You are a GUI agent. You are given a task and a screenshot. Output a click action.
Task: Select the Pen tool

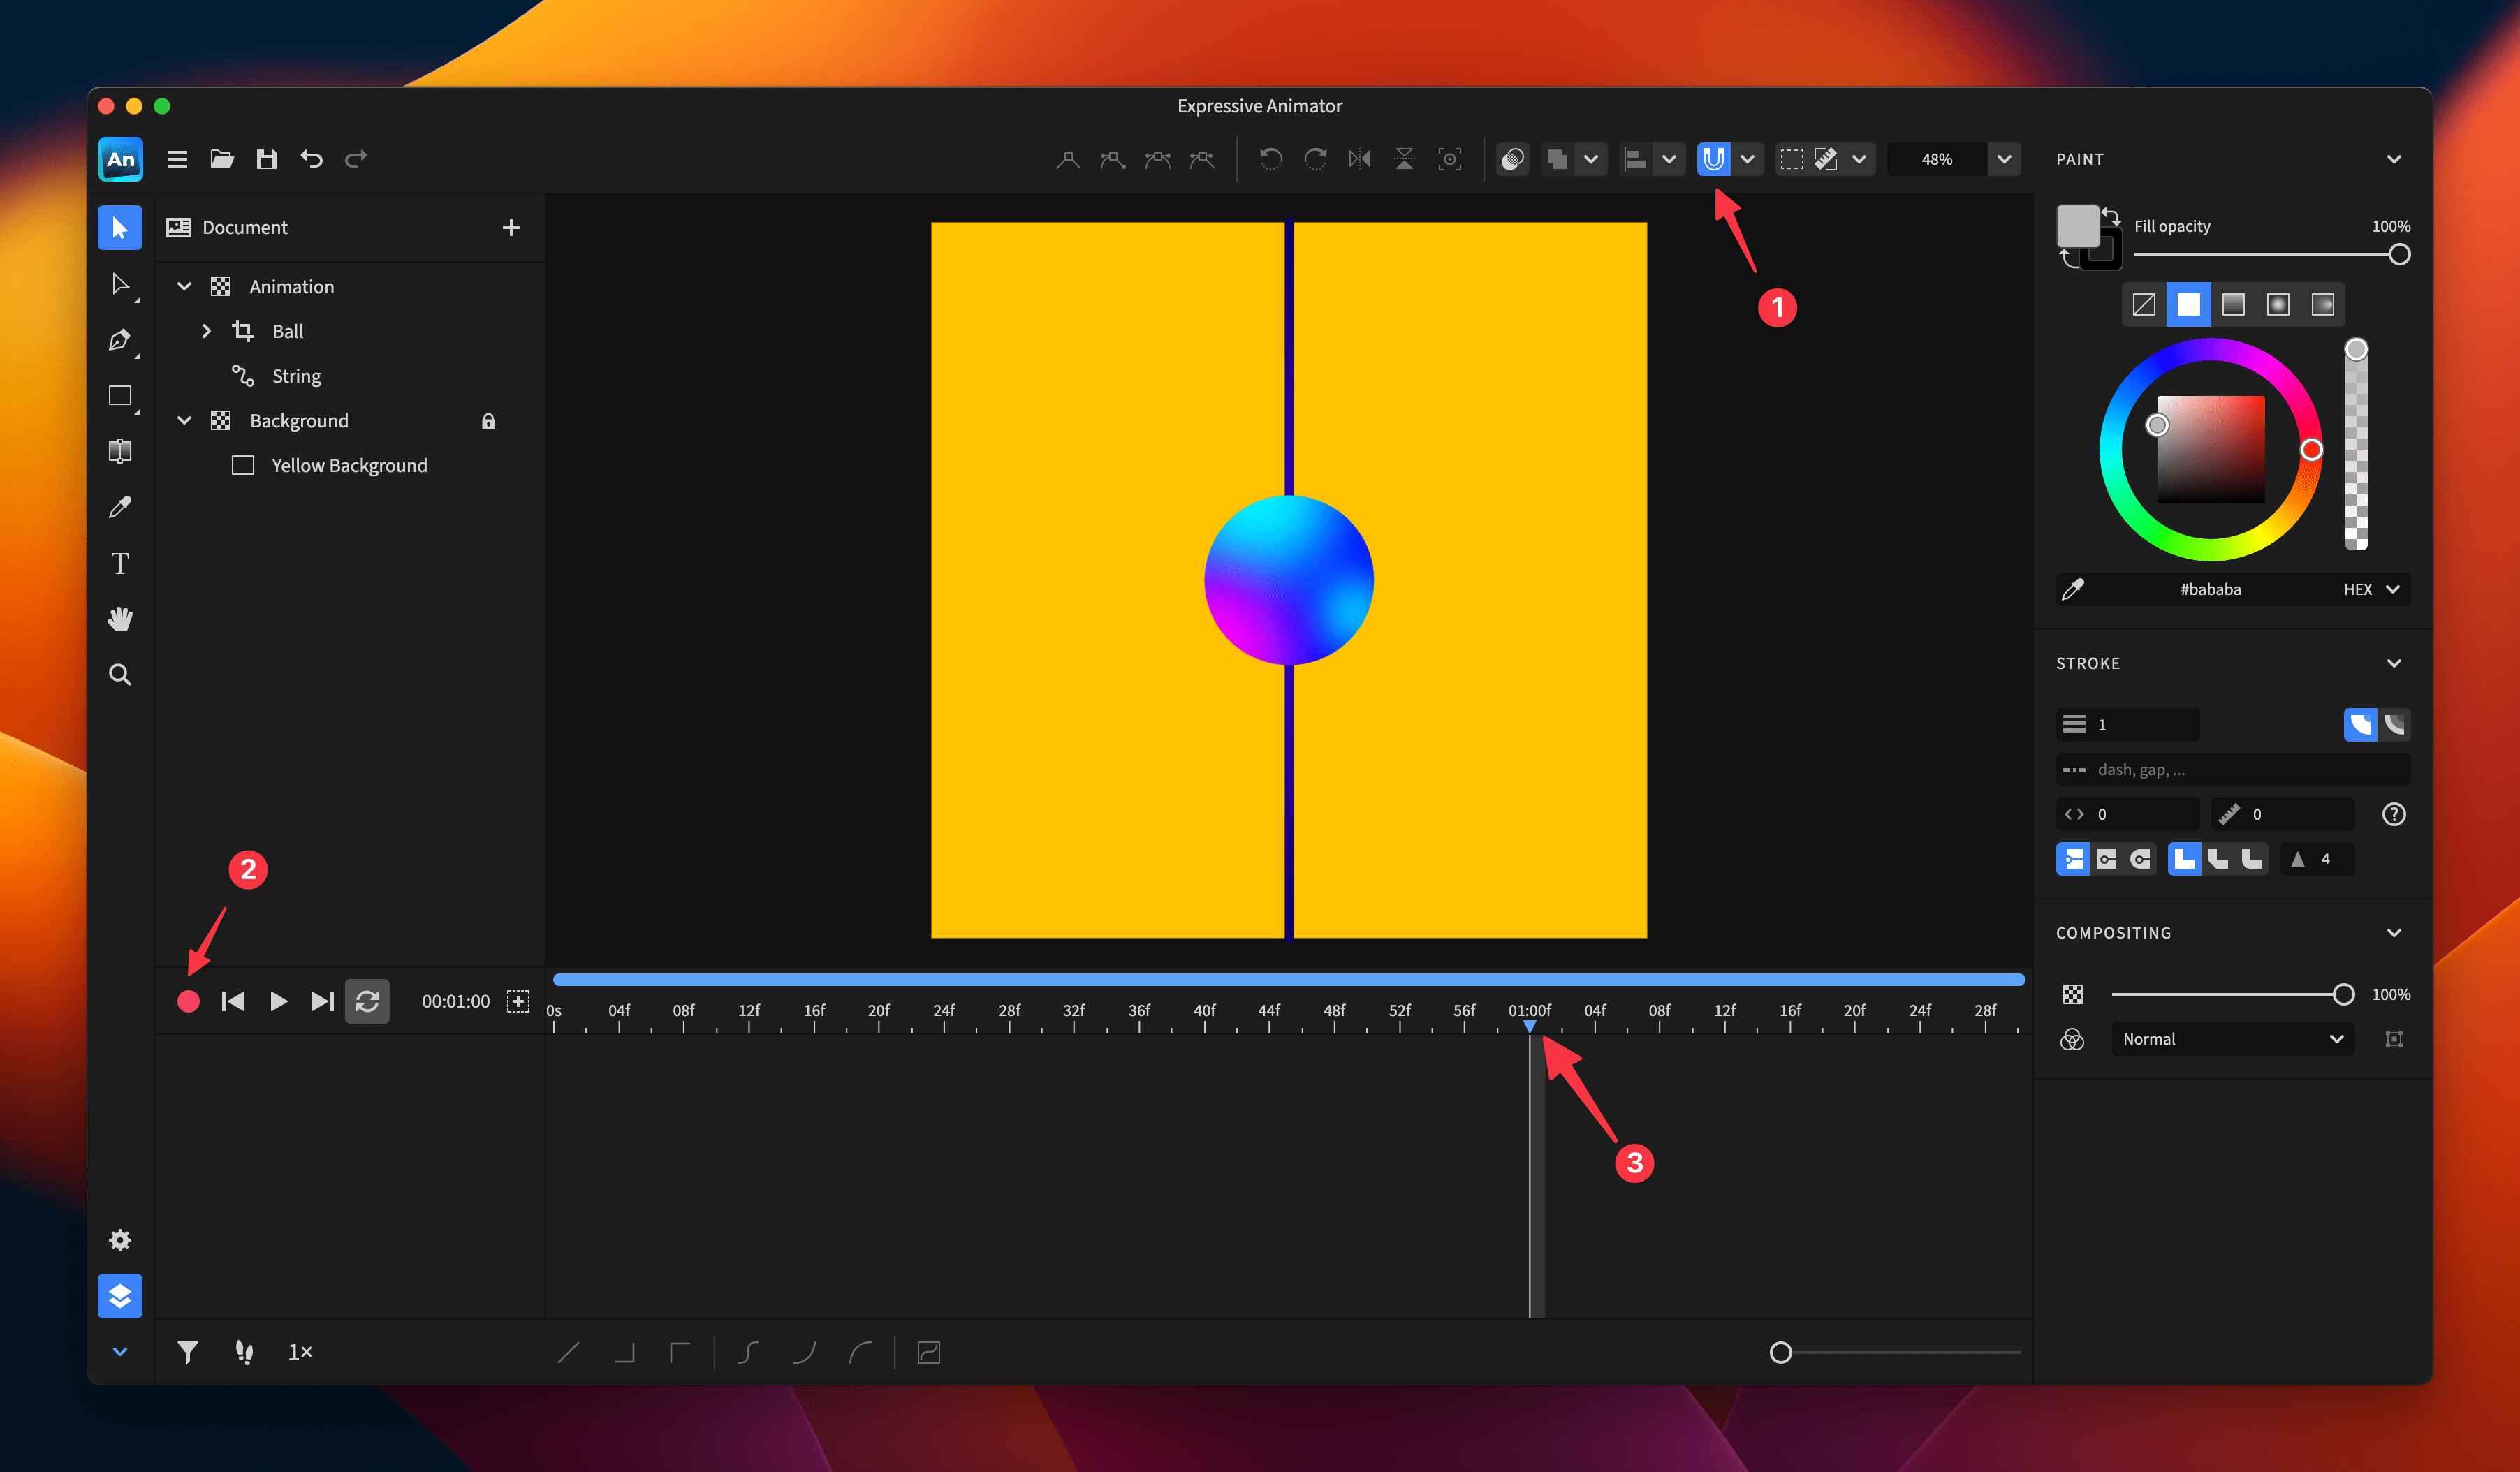(119, 340)
